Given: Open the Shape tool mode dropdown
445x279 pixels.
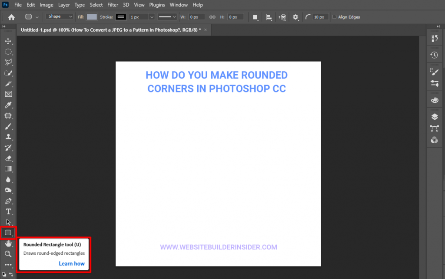Looking at the screenshot, I should click(x=59, y=16).
